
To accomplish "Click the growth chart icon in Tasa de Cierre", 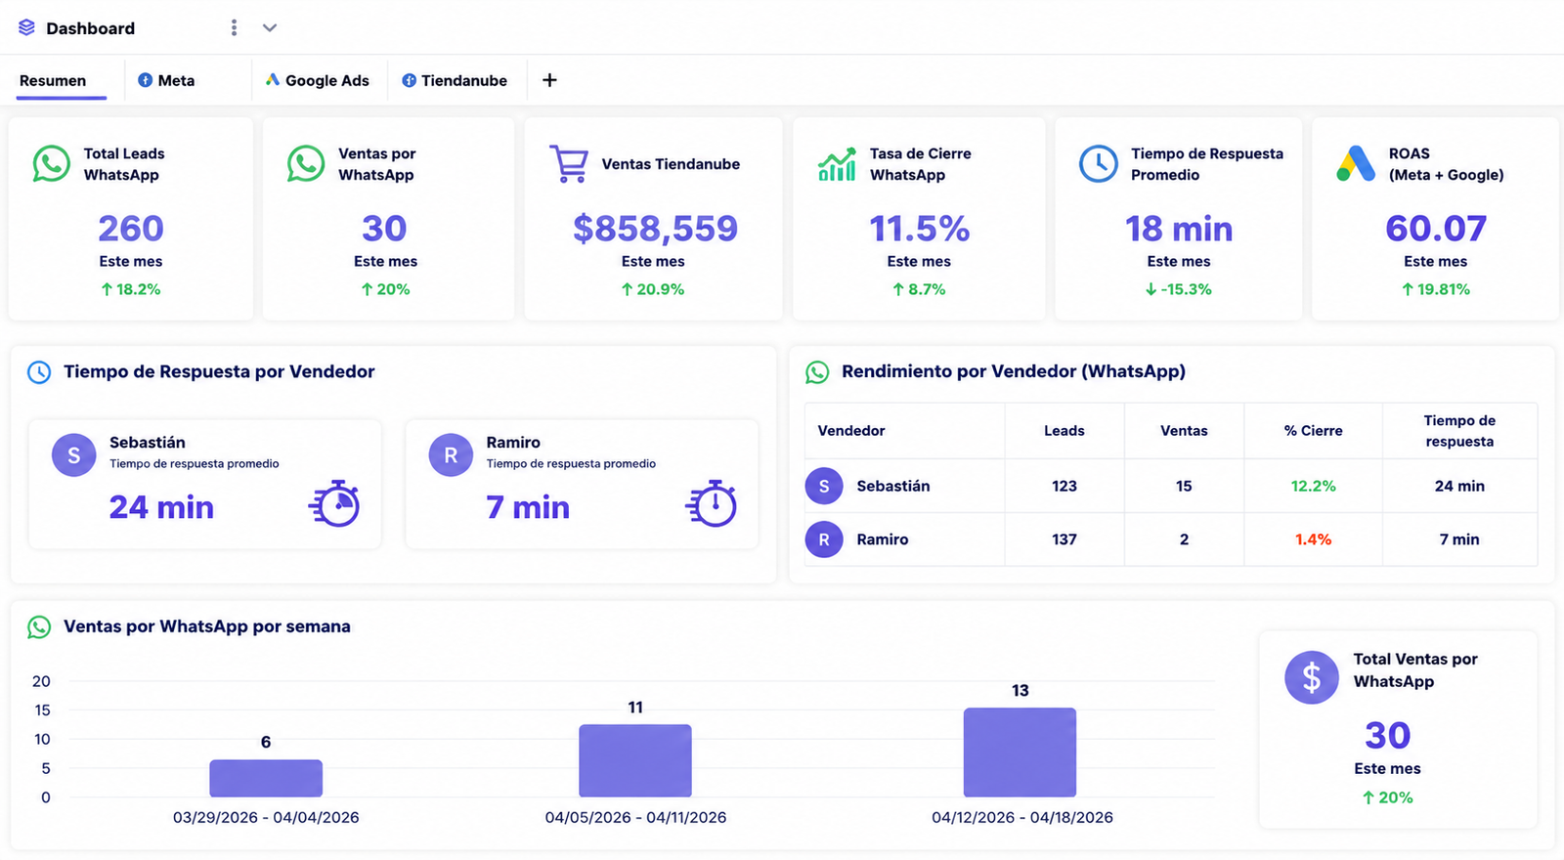I will pyautogui.click(x=837, y=164).
